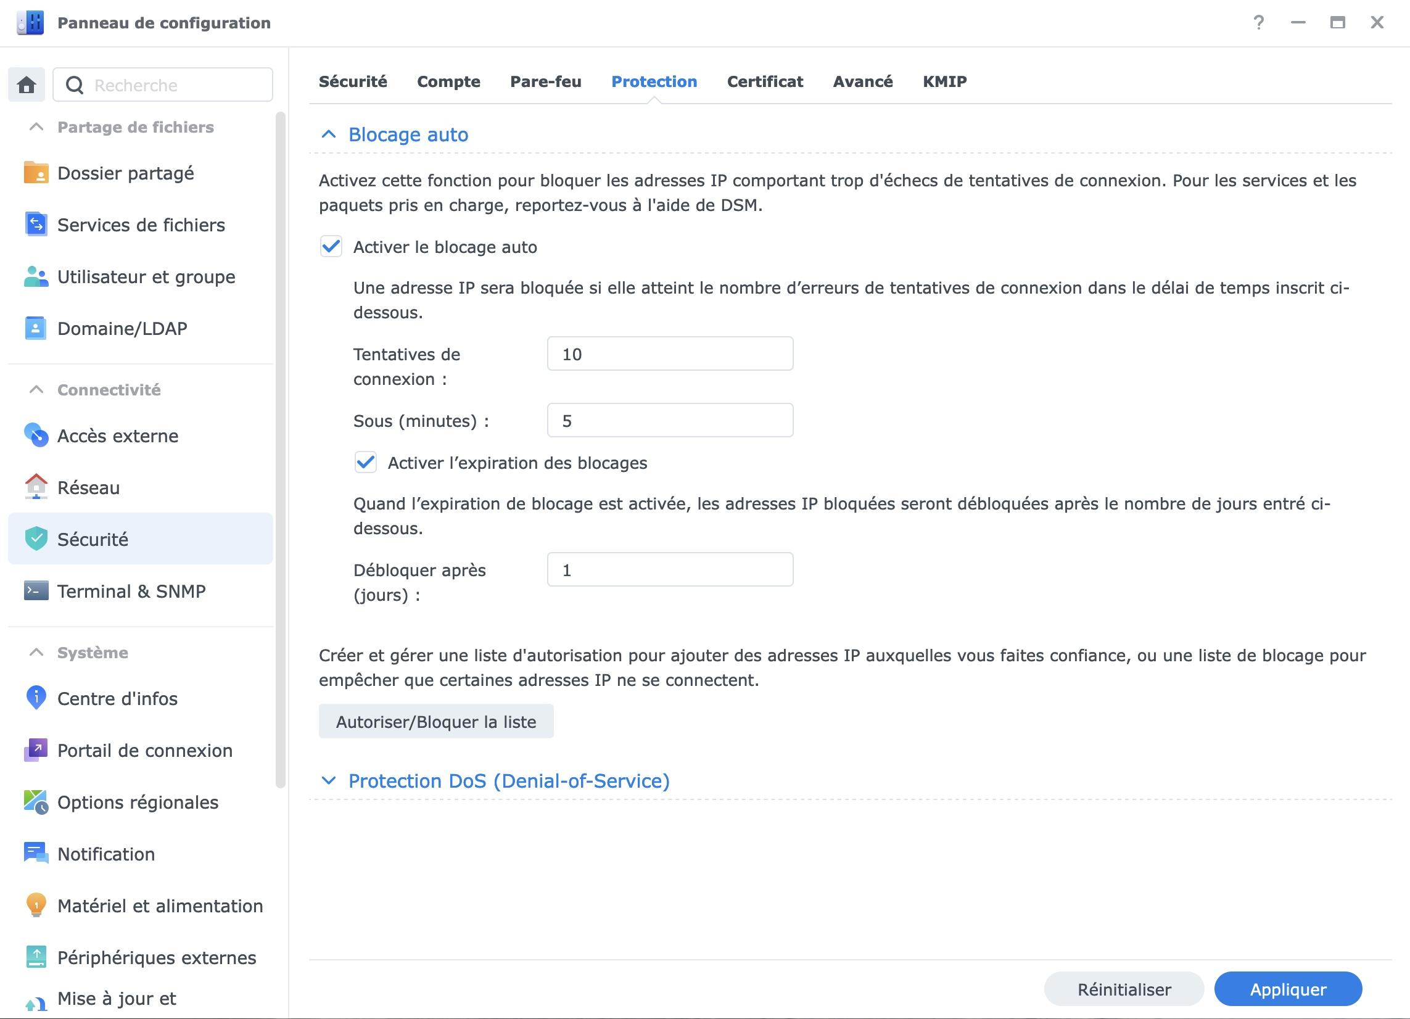Click Autoriser/Bloquer la liste button

pos(436,722)
